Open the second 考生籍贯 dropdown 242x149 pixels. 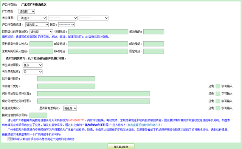(63, 18)
